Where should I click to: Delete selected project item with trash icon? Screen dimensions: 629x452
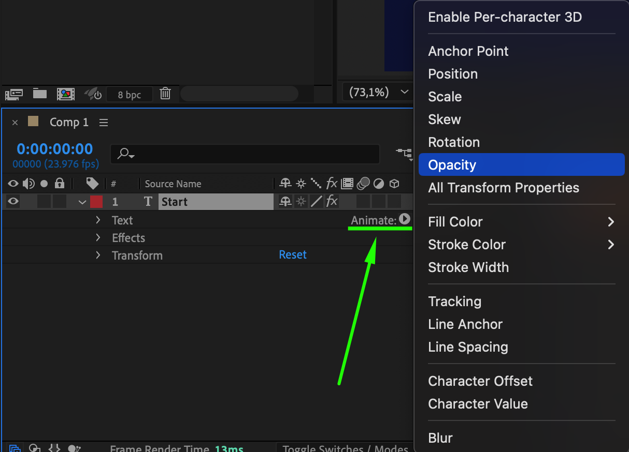[165, 94]
